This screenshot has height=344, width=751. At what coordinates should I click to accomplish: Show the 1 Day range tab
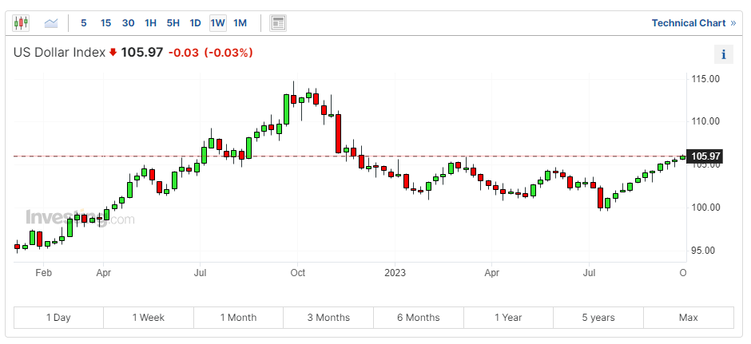click(58, 318)
